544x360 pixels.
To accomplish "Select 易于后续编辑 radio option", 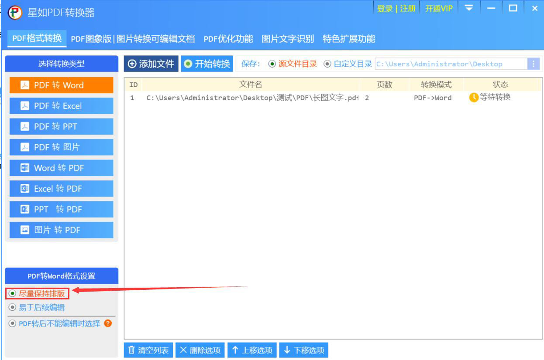I will point(37,307).
